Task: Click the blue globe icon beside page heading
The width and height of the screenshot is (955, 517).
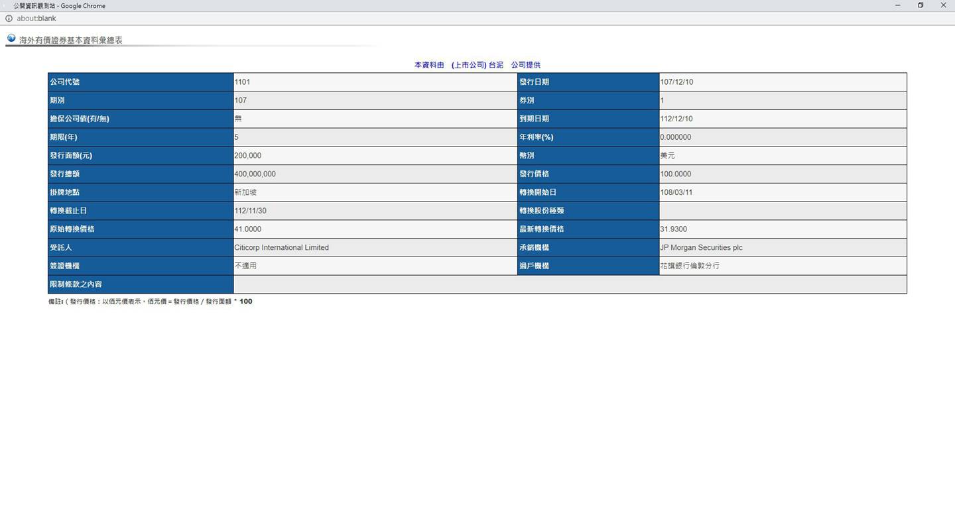Action: 11,38
